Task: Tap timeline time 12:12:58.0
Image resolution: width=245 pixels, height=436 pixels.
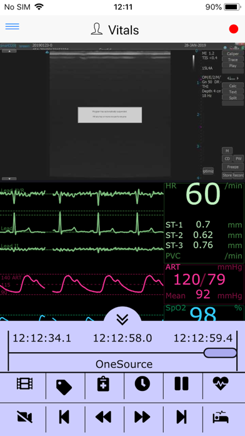Action: click(122, 338)
